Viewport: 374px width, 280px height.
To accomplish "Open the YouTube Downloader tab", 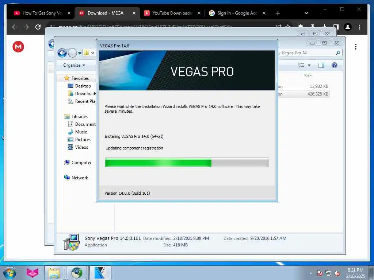I will click(x=172, y=13).
